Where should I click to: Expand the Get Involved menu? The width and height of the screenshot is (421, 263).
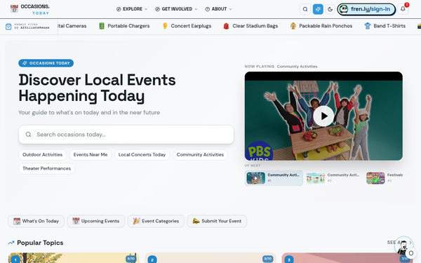(x=176, y=9)
